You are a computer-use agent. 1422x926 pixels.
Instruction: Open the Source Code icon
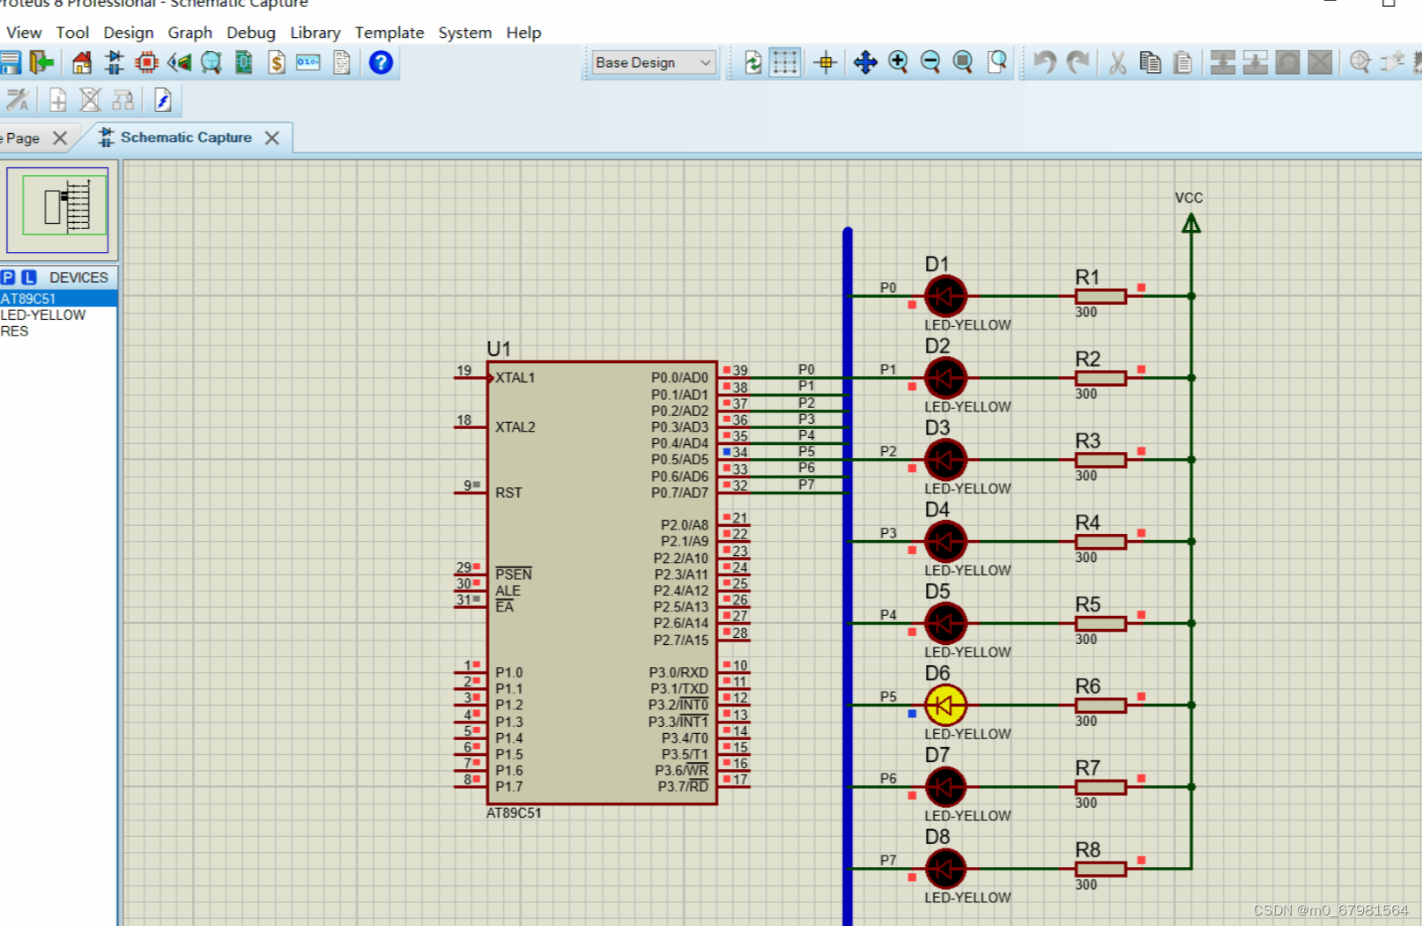pos(308,63)
